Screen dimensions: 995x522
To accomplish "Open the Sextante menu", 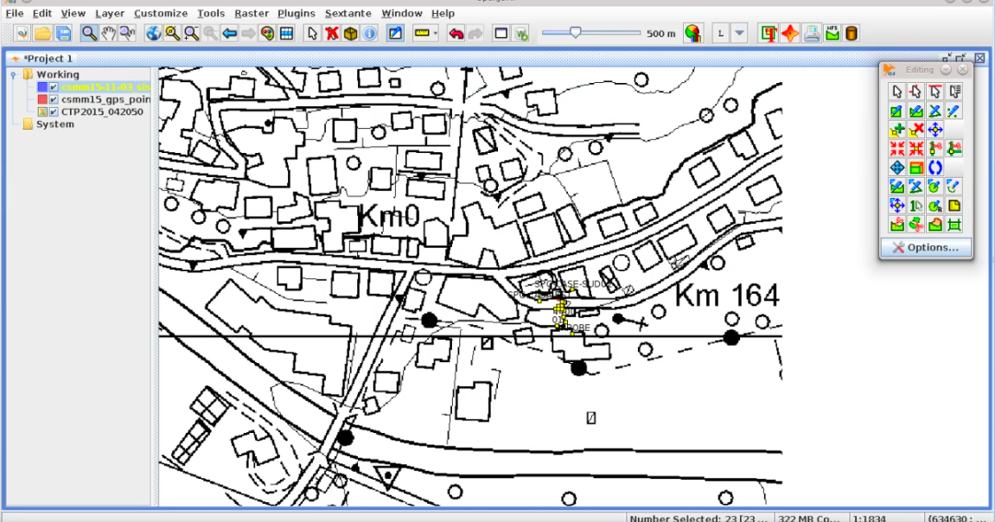I will click(348, 13).
